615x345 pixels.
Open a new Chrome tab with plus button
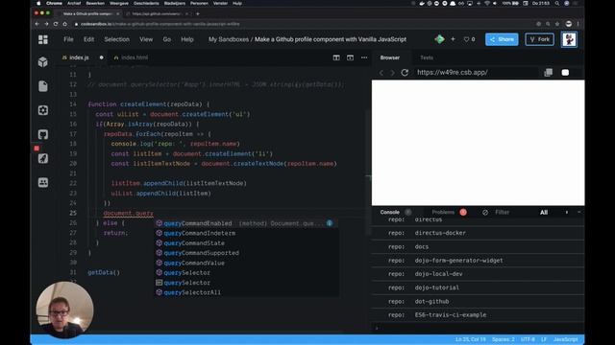point(198,13)
